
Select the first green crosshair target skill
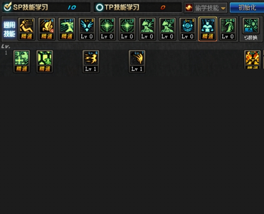click(x=107, y=29)
